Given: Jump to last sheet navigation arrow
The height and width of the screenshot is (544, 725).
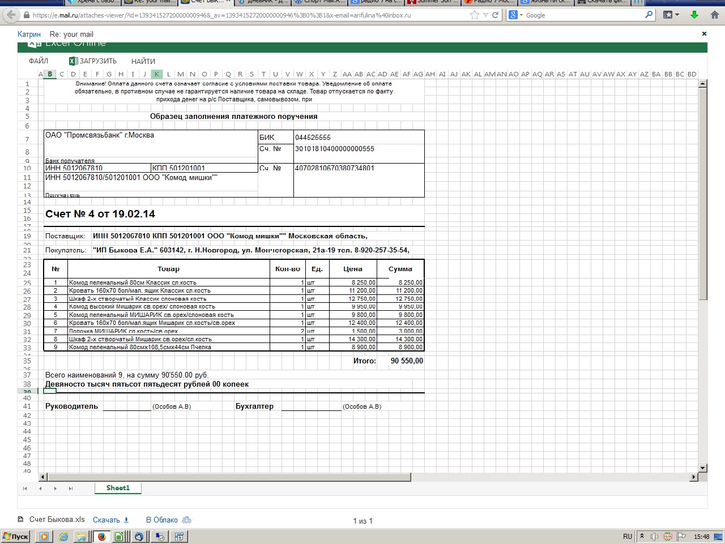Looking at the screenshot, I should (70, 488).
